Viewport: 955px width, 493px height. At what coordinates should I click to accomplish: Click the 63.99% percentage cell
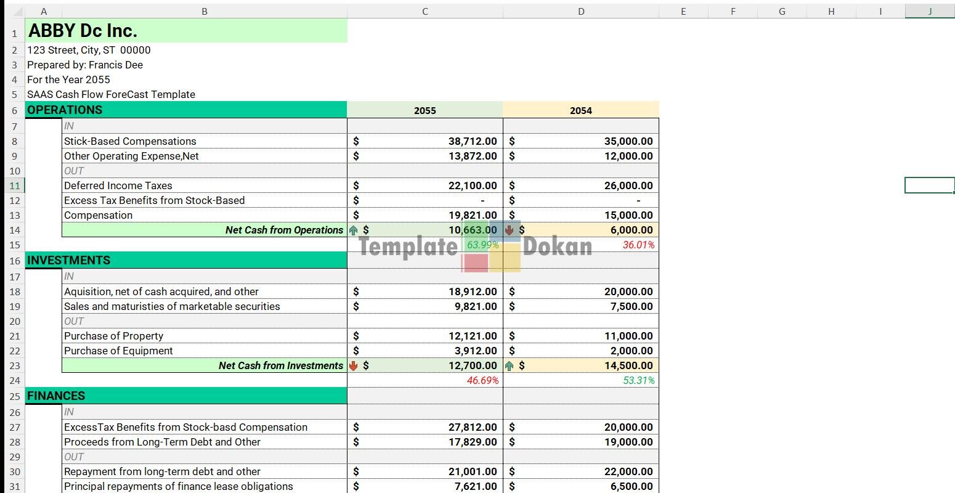482,245
